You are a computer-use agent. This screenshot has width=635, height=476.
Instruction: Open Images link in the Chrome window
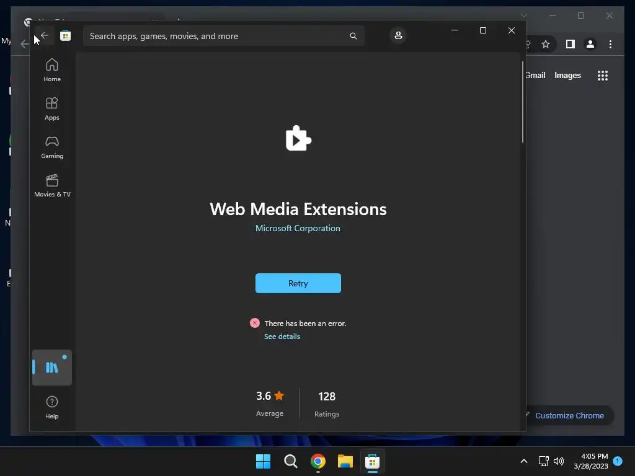(x=567, y=75)
